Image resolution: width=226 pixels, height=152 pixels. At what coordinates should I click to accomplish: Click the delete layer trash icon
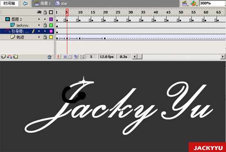point(49,57)
